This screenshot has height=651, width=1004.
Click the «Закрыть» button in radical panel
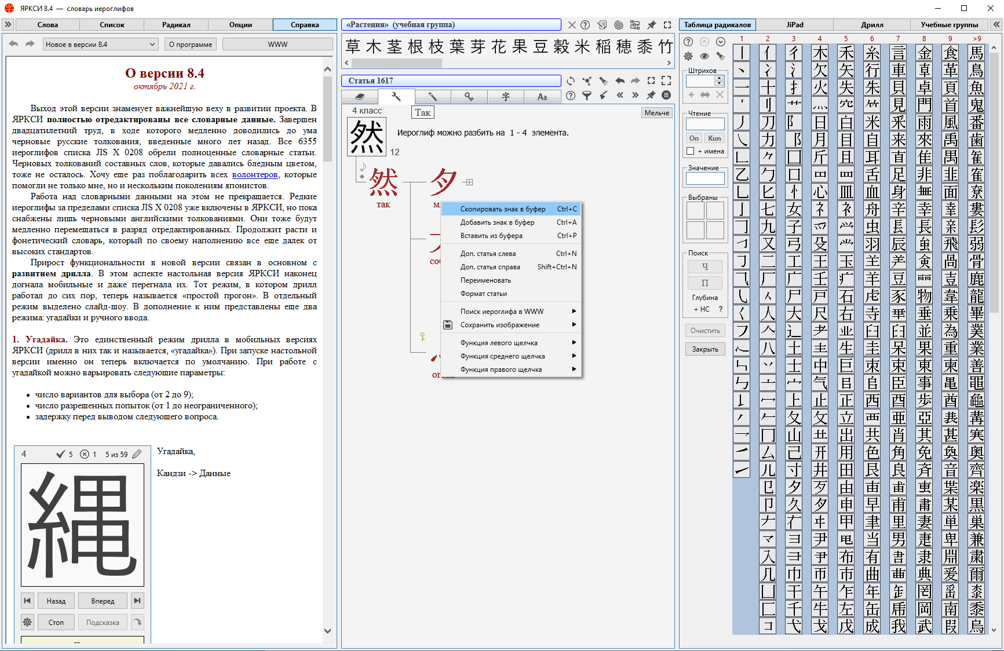point(705,349)
